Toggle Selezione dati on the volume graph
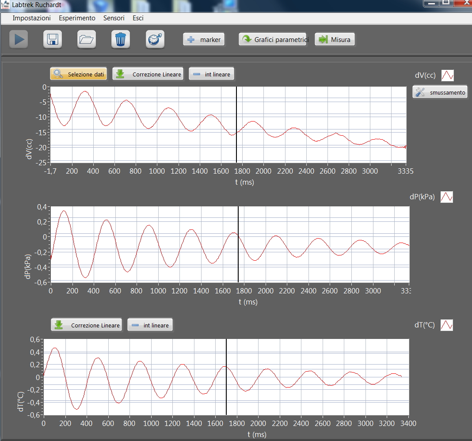472x441 pixels. tap(79, 75)
